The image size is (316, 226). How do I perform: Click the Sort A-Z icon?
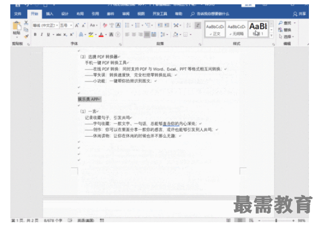coord(188,25)
